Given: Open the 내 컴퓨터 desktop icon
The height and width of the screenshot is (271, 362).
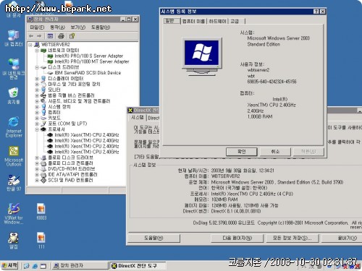Looking at the screenshot, I should coord(14,38).
